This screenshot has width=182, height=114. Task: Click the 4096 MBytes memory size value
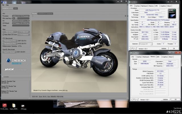[x=145, y=64]
